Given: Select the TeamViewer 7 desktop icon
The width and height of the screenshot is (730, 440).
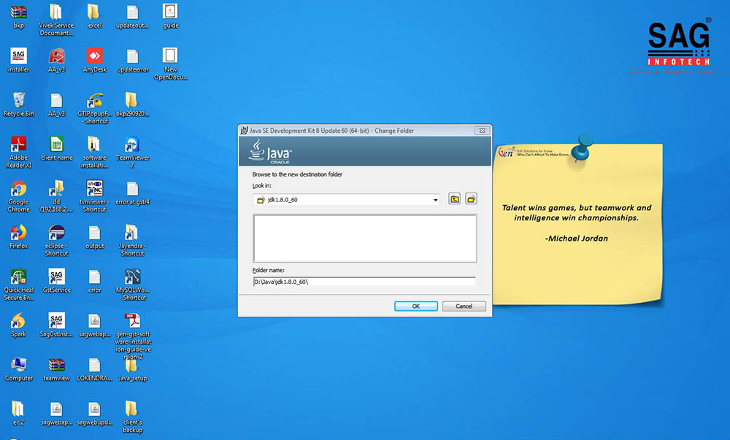Looking at the screenshot, I should tap(132, 145).
